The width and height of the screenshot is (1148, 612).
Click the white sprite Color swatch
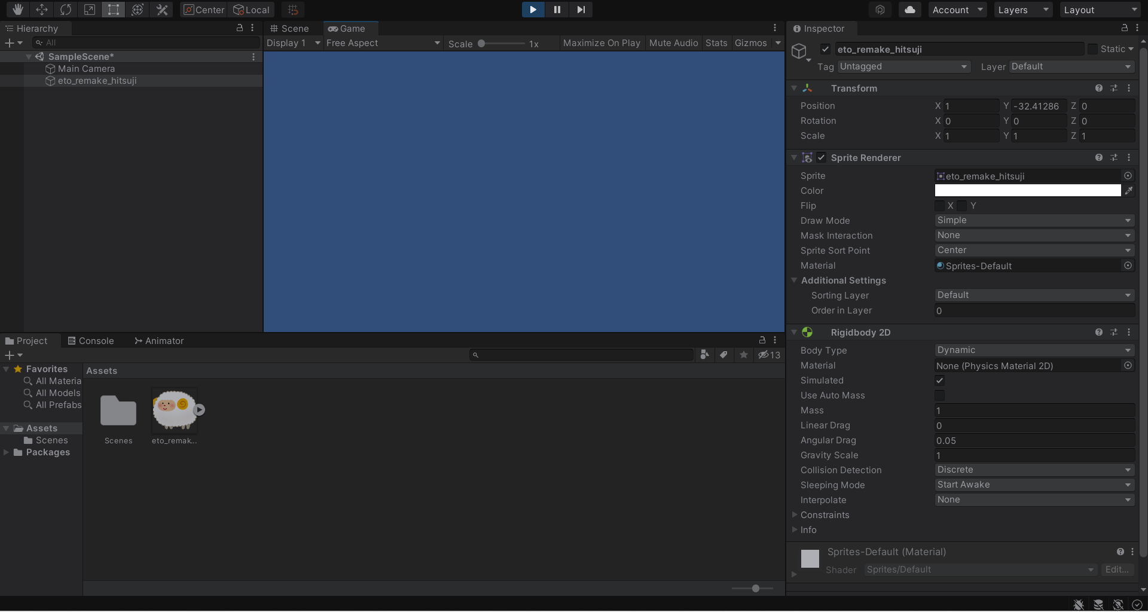(x=1027, y=191)
